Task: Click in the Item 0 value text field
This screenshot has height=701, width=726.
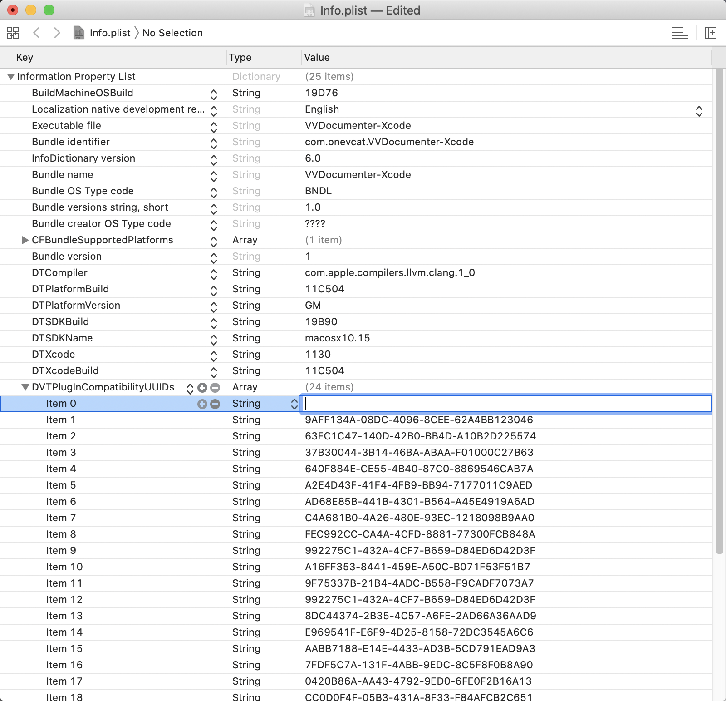Action: point(506,404)
